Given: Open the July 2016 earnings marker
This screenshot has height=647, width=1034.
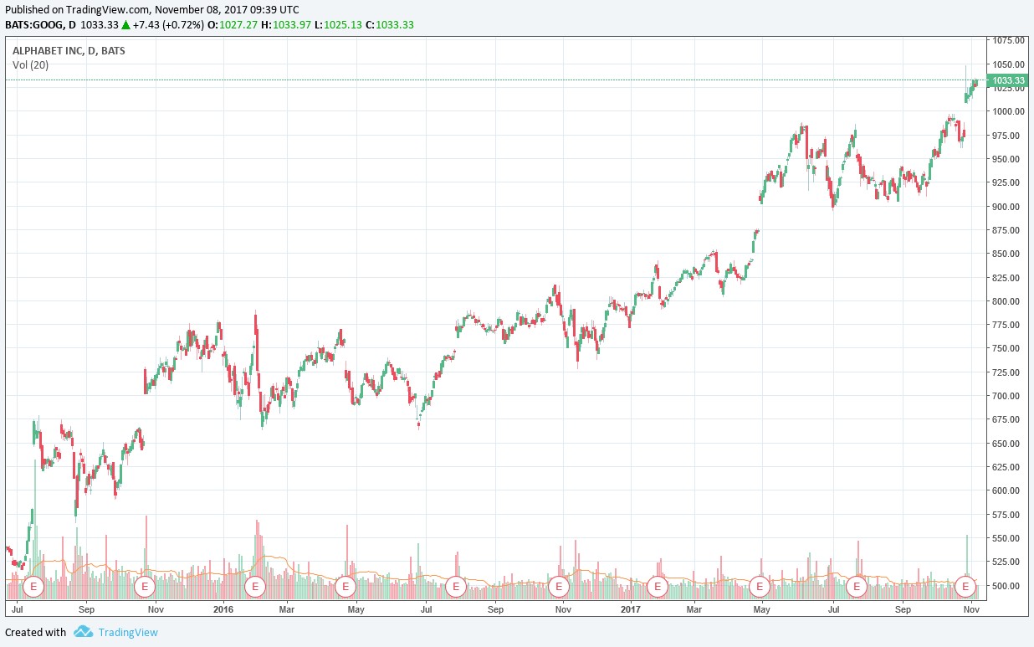Looking at the screenshot, I should click(456, 586).
